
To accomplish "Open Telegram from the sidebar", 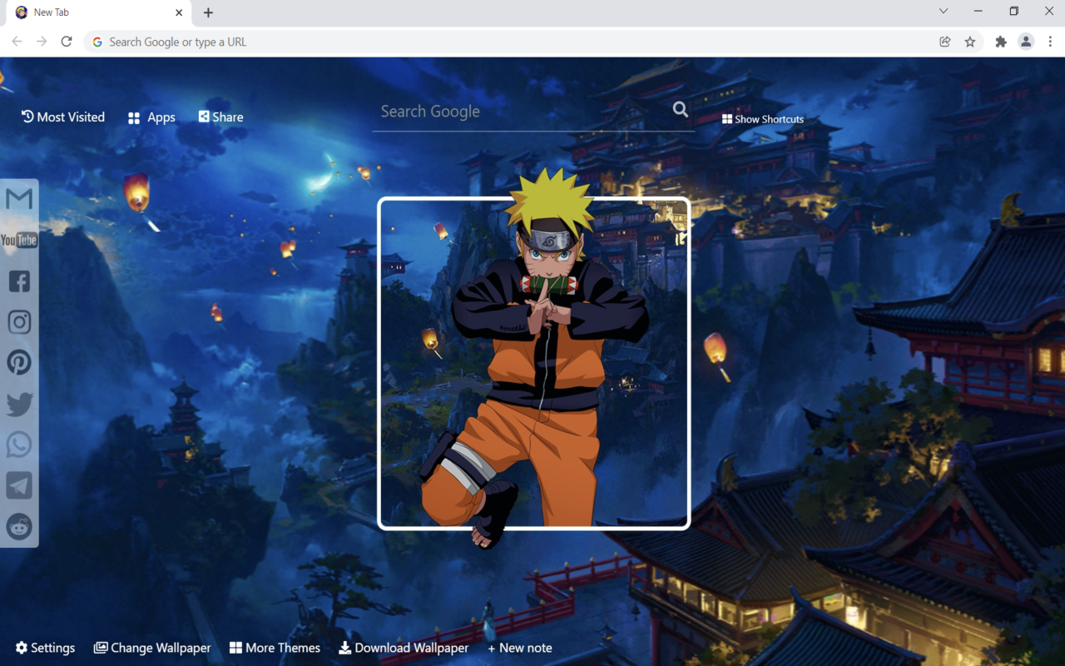I will (19, 486).
